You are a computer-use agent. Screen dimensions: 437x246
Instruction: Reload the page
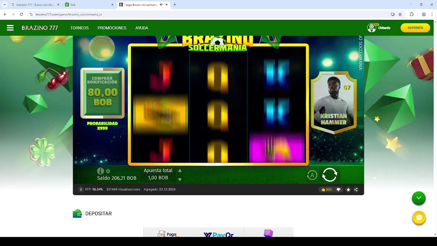tap(22, 14)
